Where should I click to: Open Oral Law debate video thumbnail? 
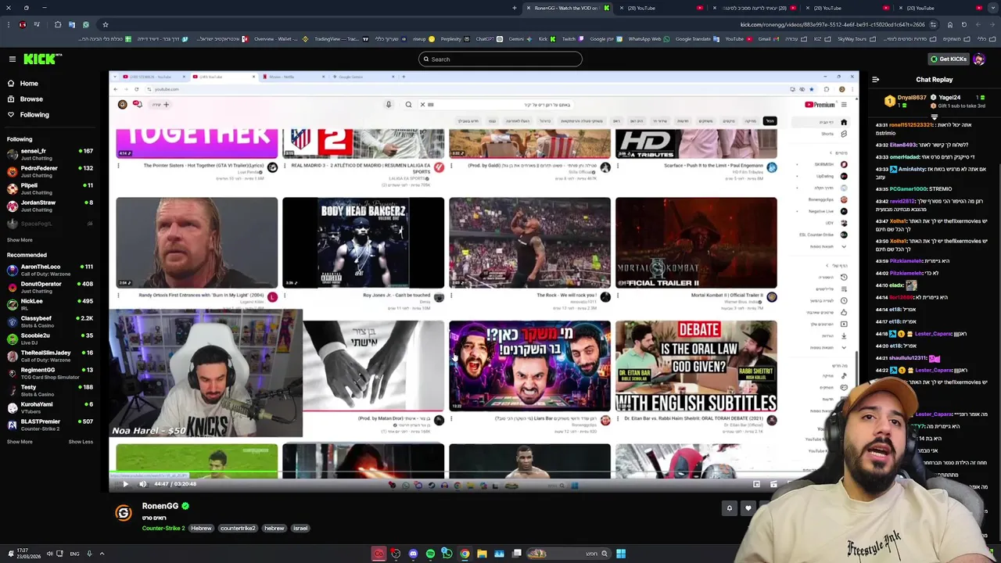(696, 366)
